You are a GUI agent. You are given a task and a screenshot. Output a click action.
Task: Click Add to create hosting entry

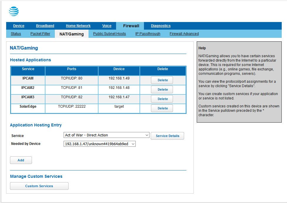tap(21, 160)
